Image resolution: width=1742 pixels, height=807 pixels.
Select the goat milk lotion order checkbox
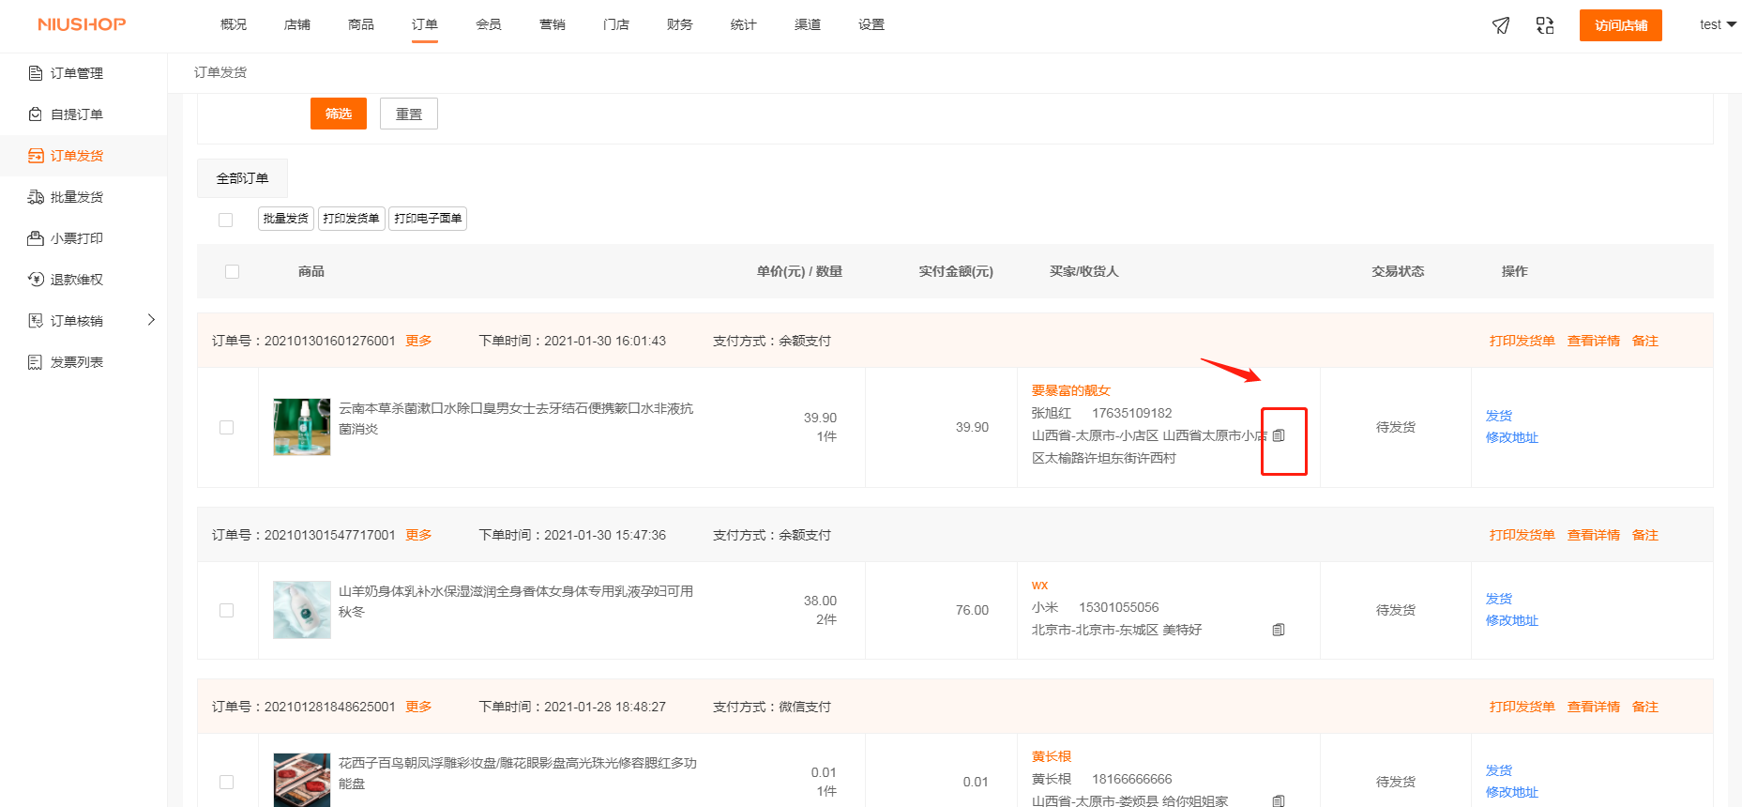tap(226, 611)
